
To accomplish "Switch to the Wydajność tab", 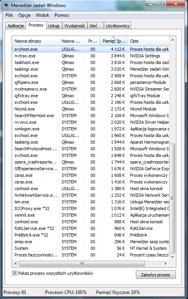I will (x=75, y=26).
